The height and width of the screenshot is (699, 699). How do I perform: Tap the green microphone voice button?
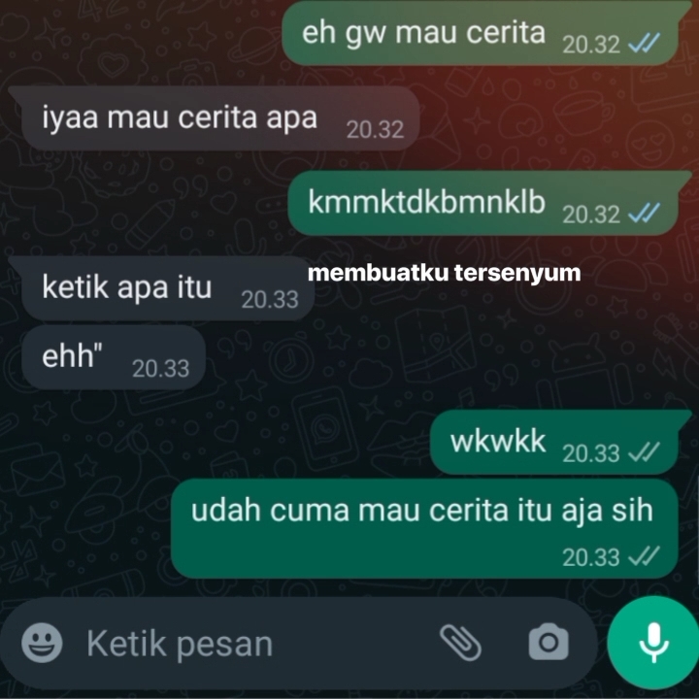pos(653,643)
